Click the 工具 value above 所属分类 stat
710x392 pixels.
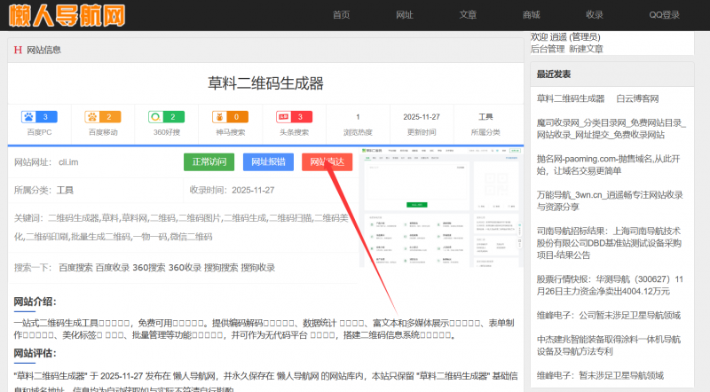[x=485, y=117]
